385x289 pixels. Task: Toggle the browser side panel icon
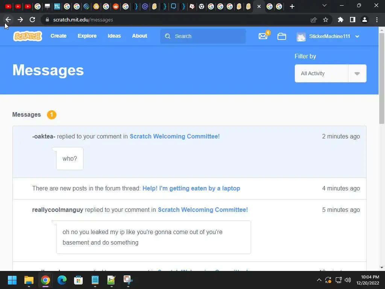pos(353,20)
